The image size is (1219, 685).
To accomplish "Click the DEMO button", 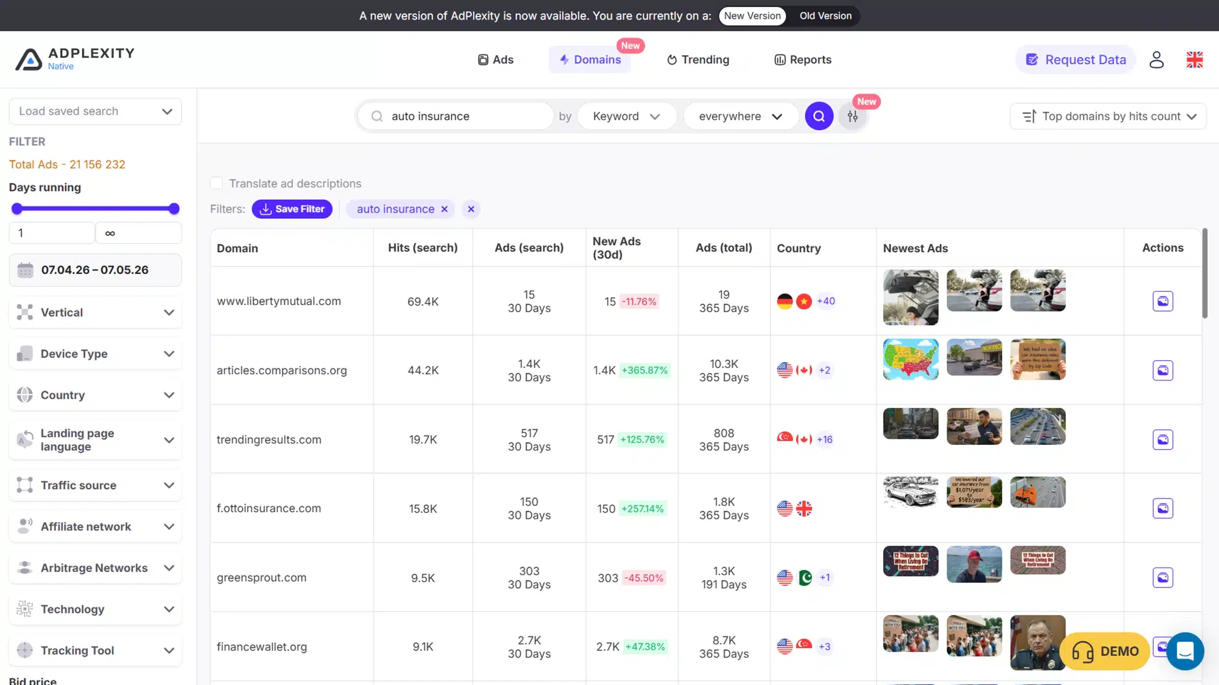I will pos(1105,651).
